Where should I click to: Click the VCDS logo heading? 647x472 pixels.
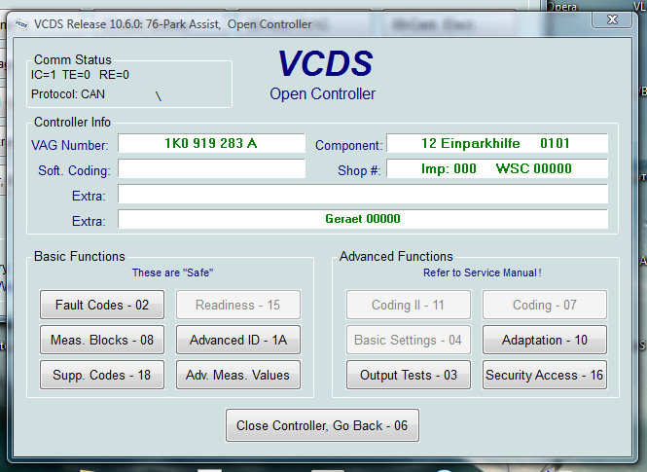point(326,63)
